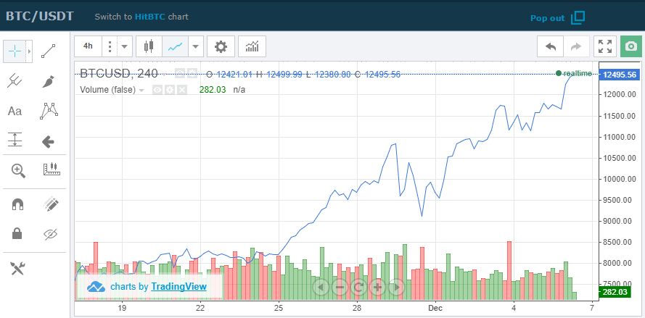Image resolution: width=645 pixels, height=318 pixels.
Task: Expand the Volume indicator legend arrow
Action: [141, 90]
